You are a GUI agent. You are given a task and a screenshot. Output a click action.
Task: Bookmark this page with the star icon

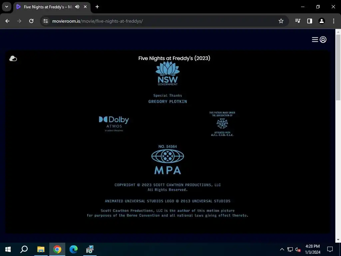(x=281, y=21)
